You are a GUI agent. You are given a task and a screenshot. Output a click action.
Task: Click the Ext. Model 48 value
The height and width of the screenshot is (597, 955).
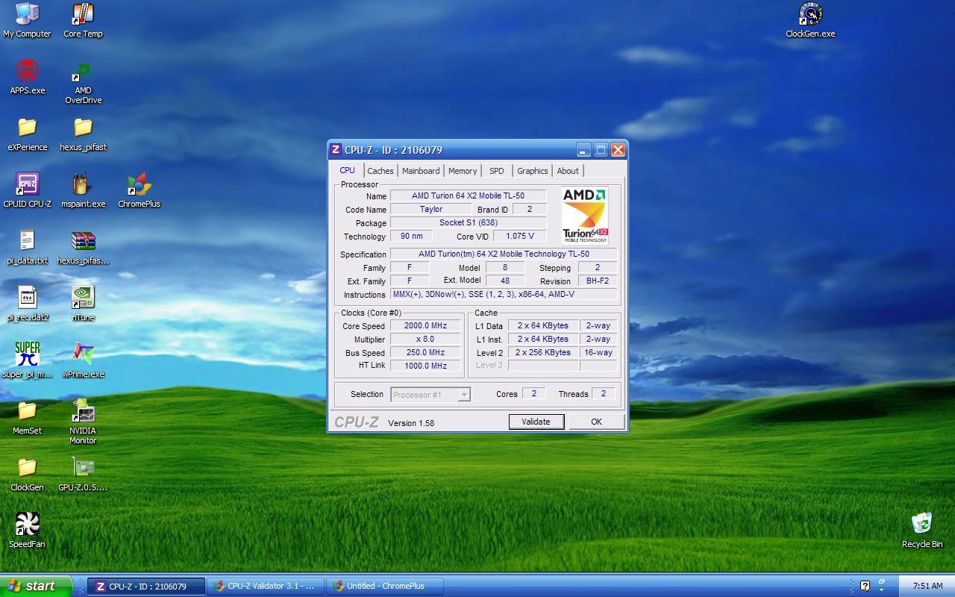tap(505, 281)
